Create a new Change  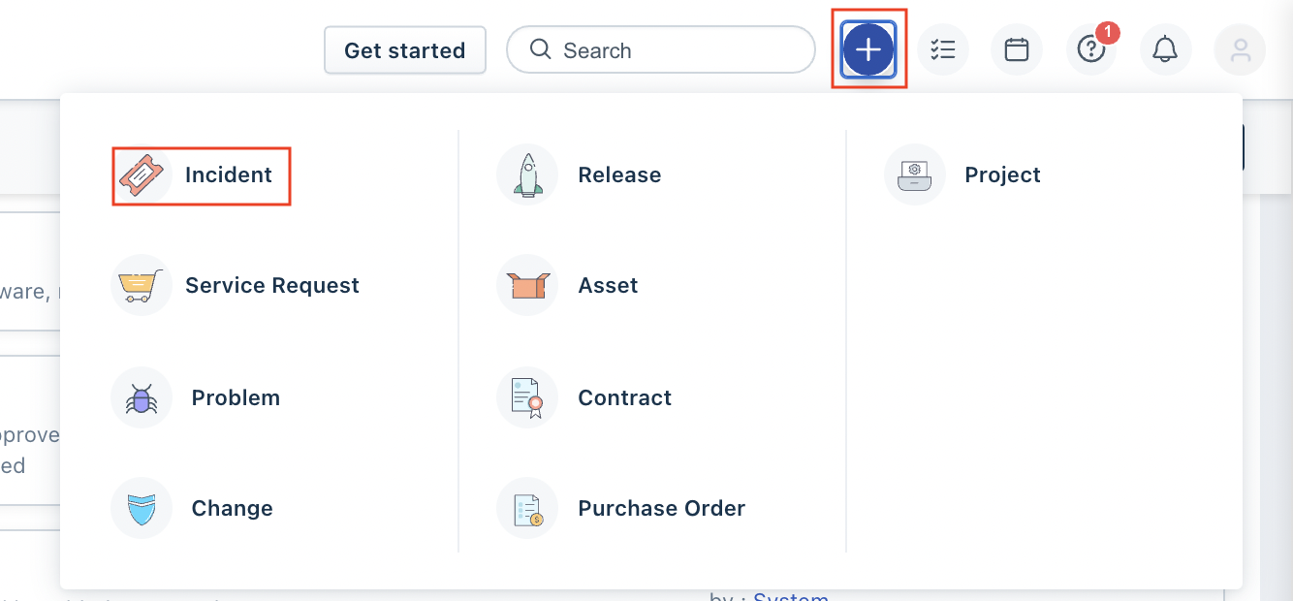232,508
